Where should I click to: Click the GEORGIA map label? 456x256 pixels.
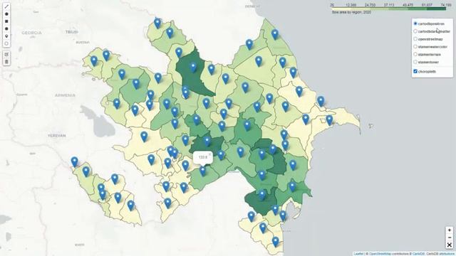(x=31, y=33)
